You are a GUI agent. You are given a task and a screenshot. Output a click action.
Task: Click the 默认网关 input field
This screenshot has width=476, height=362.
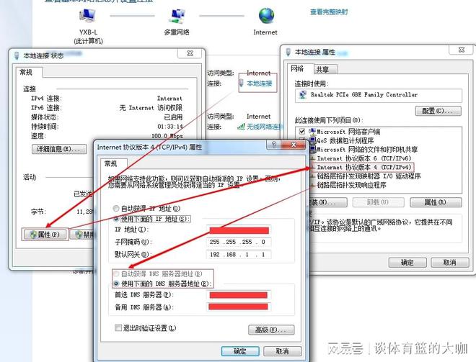coord(239,255)
